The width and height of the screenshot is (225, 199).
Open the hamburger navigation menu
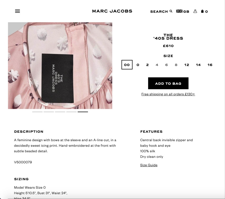click(x=17, y=11)
